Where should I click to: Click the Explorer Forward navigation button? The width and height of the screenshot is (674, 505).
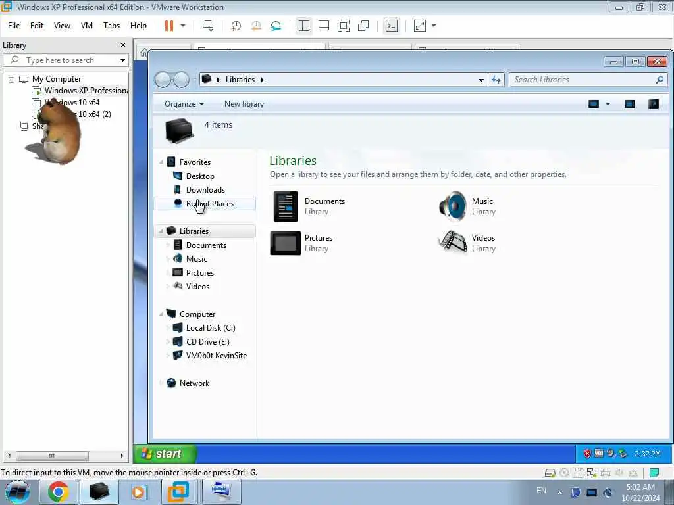pyautogui.click(x=181, y=80)
